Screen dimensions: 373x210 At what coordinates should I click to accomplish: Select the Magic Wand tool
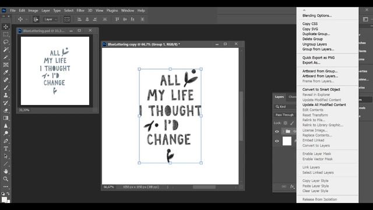tap(6, 50)
